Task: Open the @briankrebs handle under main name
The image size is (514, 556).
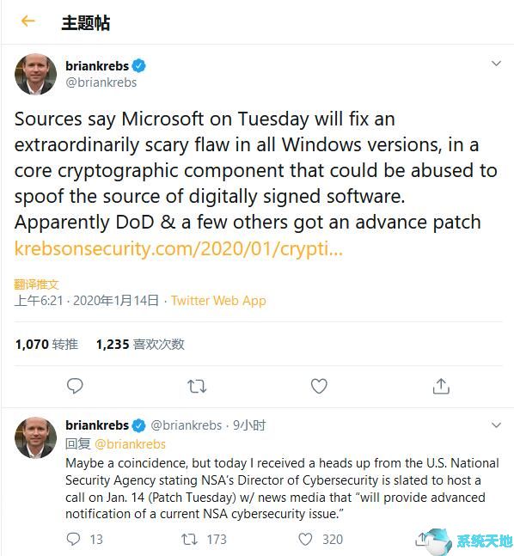Action: pyautogui.click(x=101, y=82)
